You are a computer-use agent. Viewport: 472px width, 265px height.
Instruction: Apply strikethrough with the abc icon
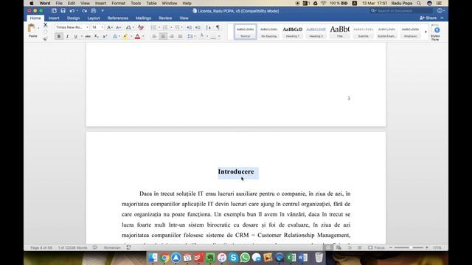tap(88, 36)
